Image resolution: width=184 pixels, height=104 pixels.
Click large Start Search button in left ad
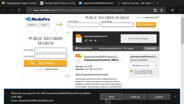pos(45,63)
